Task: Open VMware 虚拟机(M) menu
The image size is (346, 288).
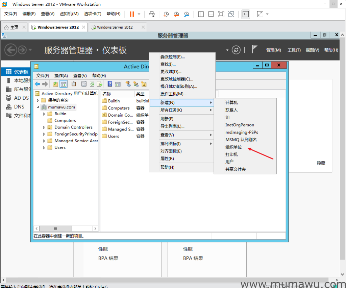Action: point(69,14)
